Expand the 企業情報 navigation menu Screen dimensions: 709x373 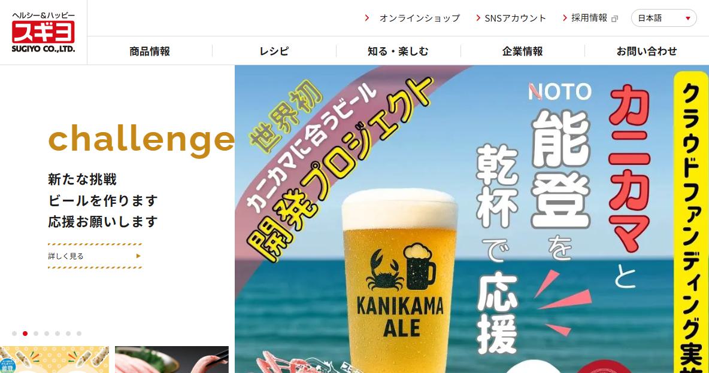pos(522,51)
